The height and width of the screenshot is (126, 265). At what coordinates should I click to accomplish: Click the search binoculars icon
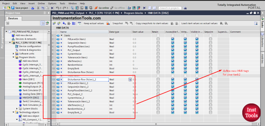point(185,8)
